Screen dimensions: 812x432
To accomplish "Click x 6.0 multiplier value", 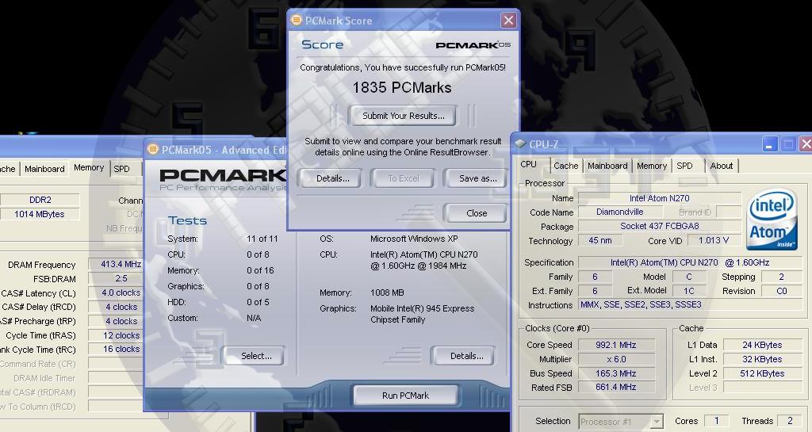I will (615, 359).
